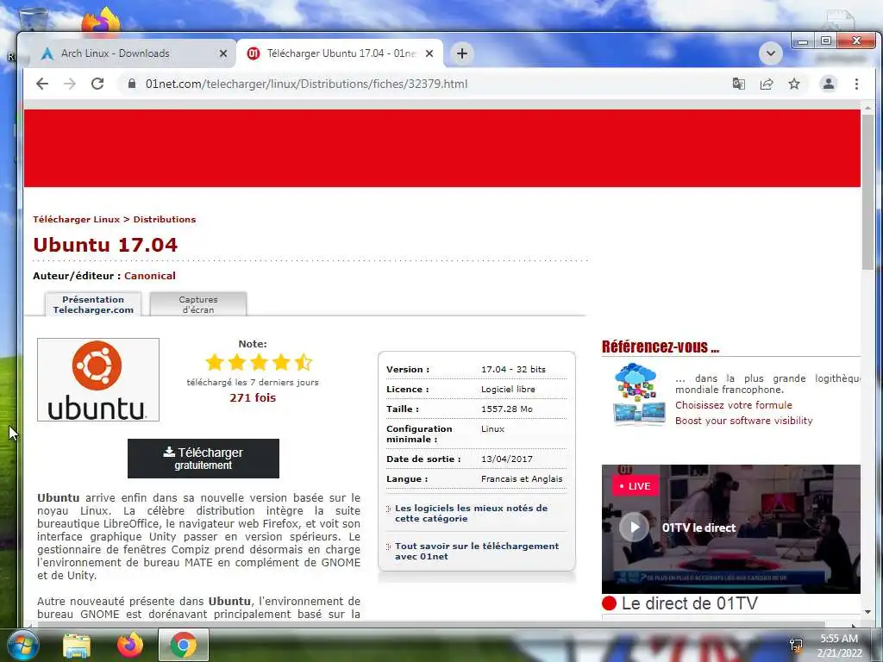Expand the tab search dropdown
Screen dimensions: 883x662
tap(770, 53)
